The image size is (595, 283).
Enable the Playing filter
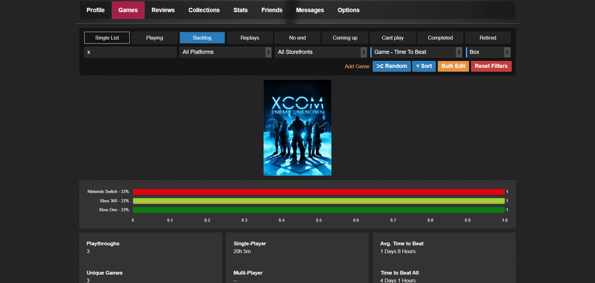[154, 38]
